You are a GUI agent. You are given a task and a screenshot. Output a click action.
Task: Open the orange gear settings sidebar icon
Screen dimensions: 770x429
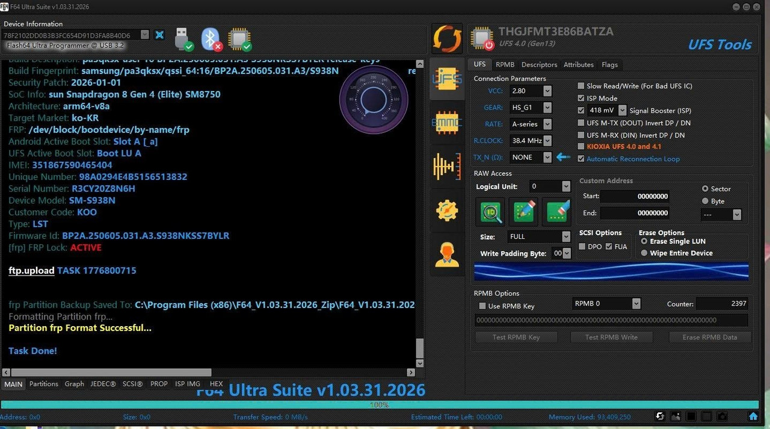[446, 211]
